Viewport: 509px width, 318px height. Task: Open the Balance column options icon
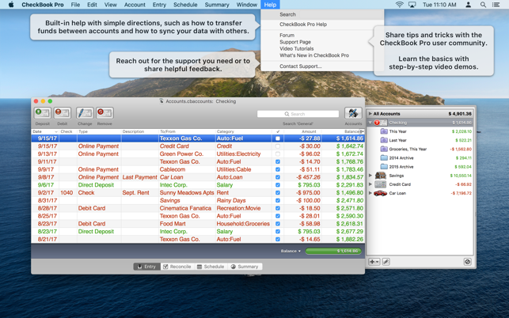click(362, 132)
